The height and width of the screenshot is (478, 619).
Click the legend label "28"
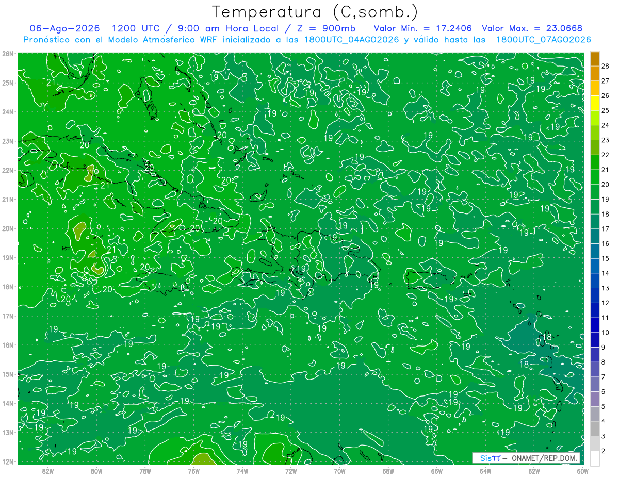606,67
